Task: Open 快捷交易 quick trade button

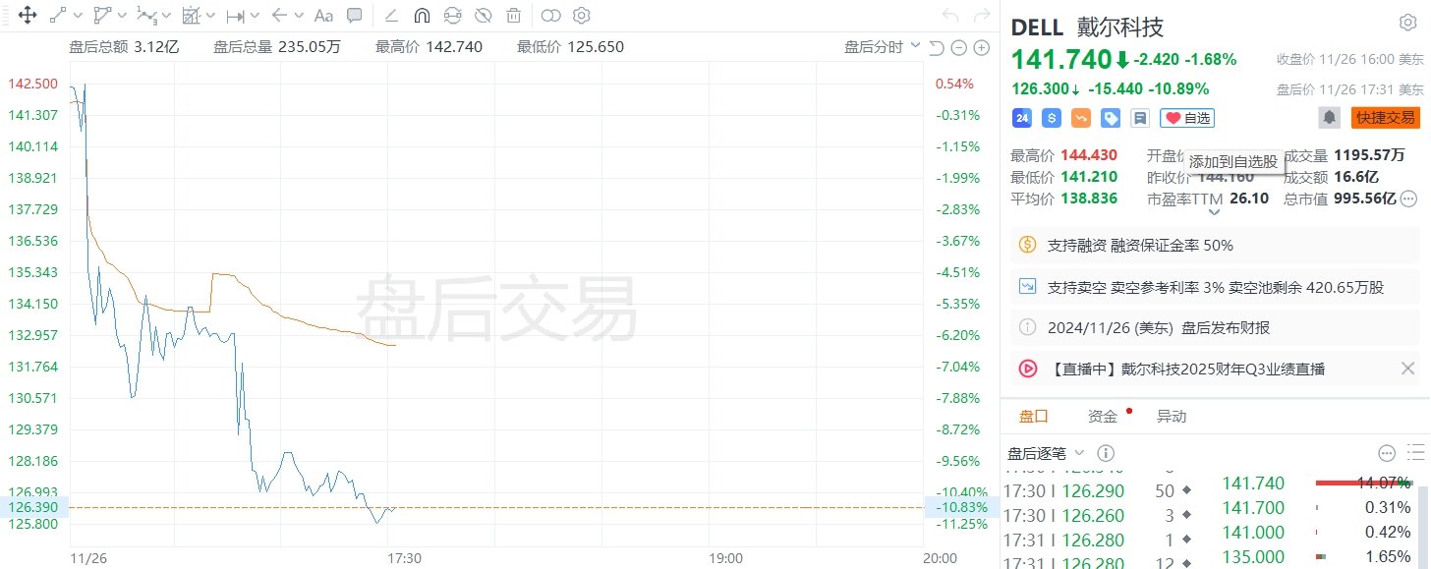Action: (x=1386, y=118)
